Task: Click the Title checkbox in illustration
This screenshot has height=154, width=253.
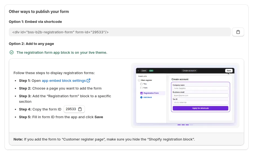Action: (x=141, y=84)
